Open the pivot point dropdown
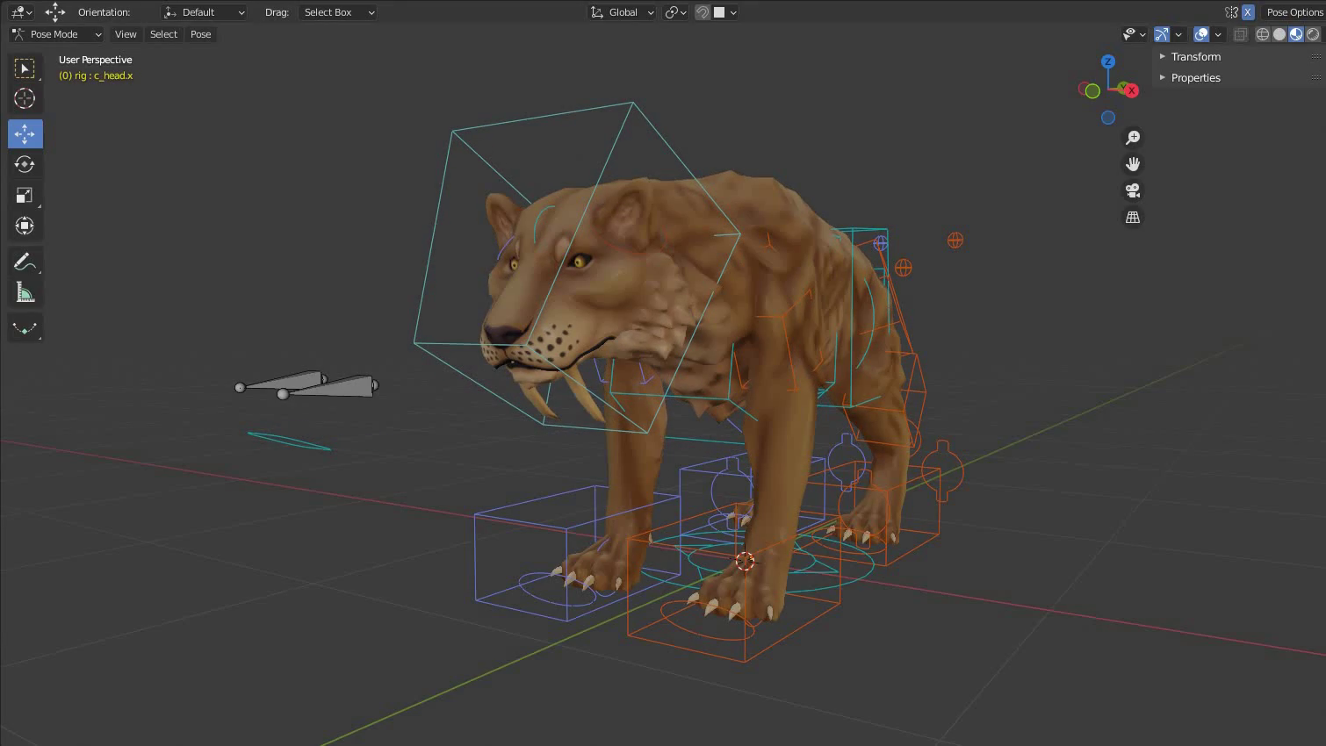Screen dimensions: 1326x746 pyautogui.click(x=675, y=12)
